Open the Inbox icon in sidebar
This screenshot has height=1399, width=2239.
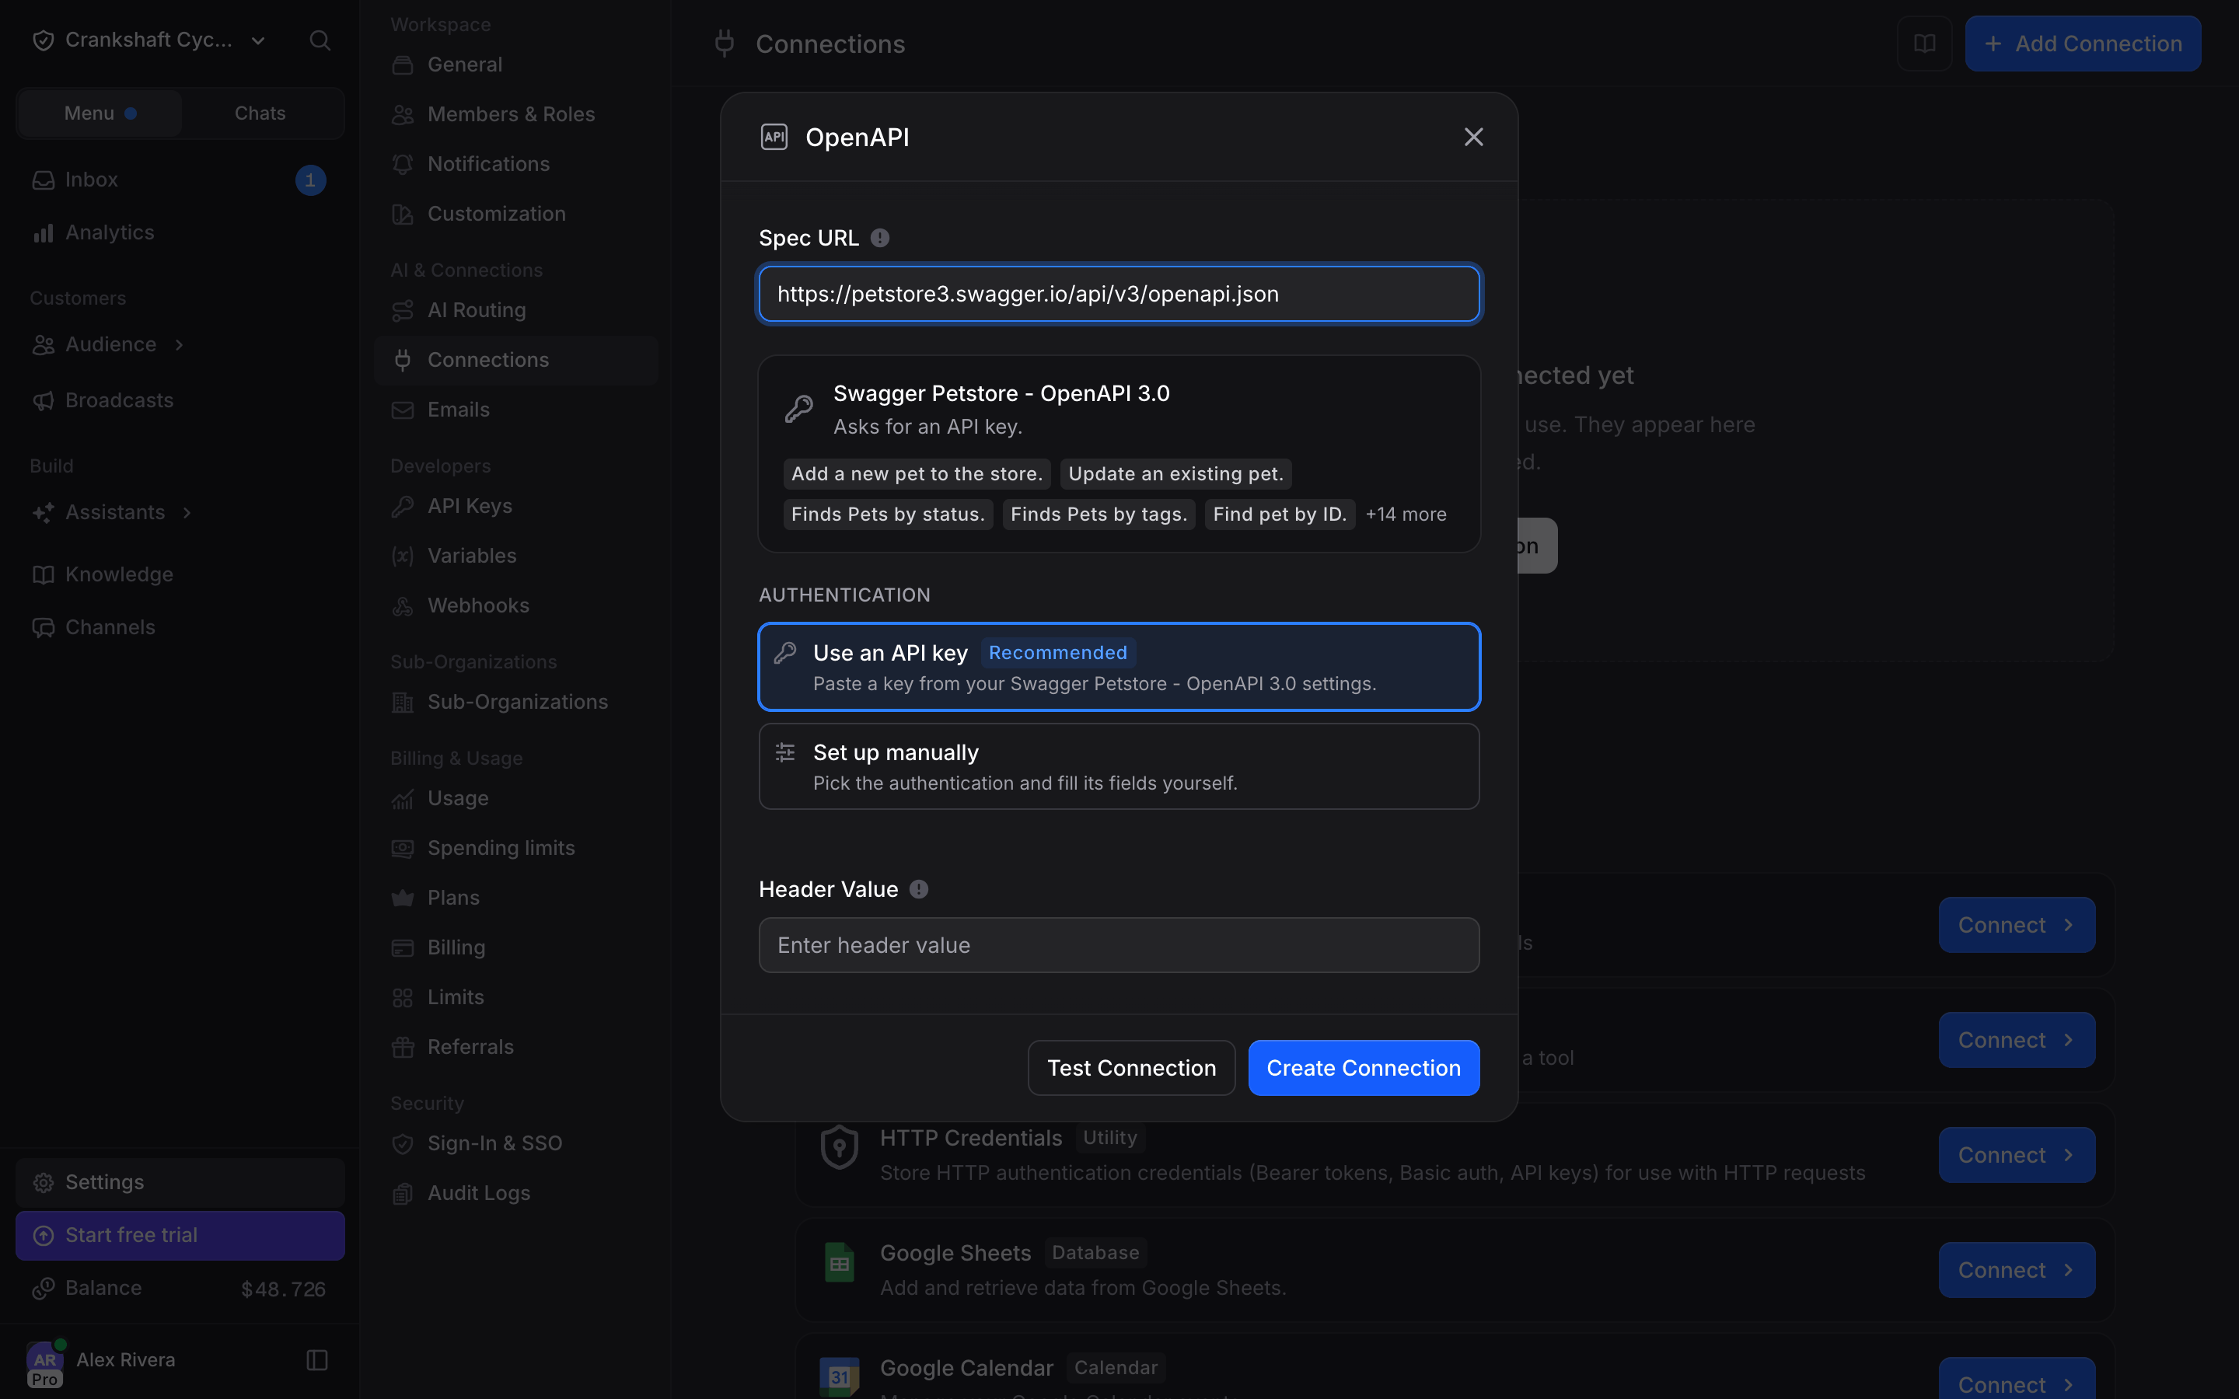point(44,180)
